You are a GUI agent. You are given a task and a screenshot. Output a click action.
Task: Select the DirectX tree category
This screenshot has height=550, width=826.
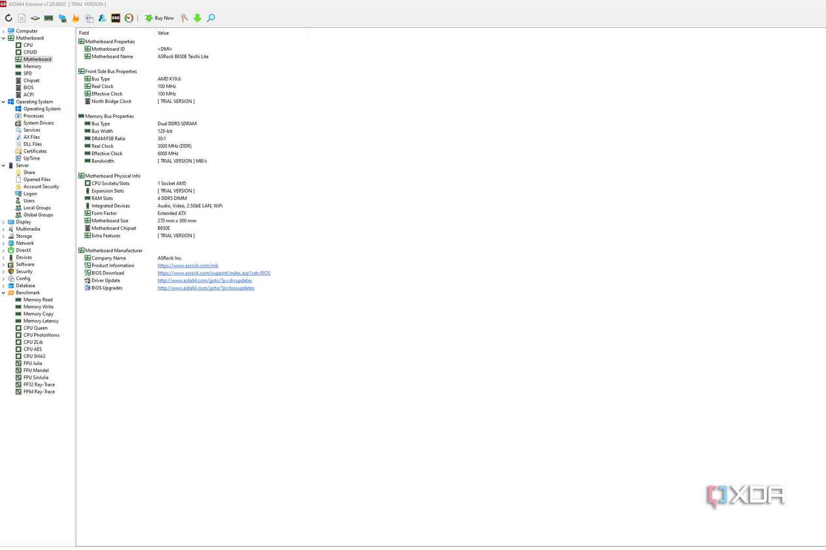pyautogui.click(x=23, y=250)
